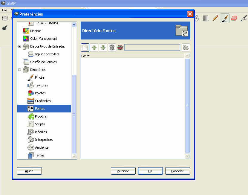Click the Pincéis brush icon
This screenshot has height=195, width=248.
click(30, 77)
